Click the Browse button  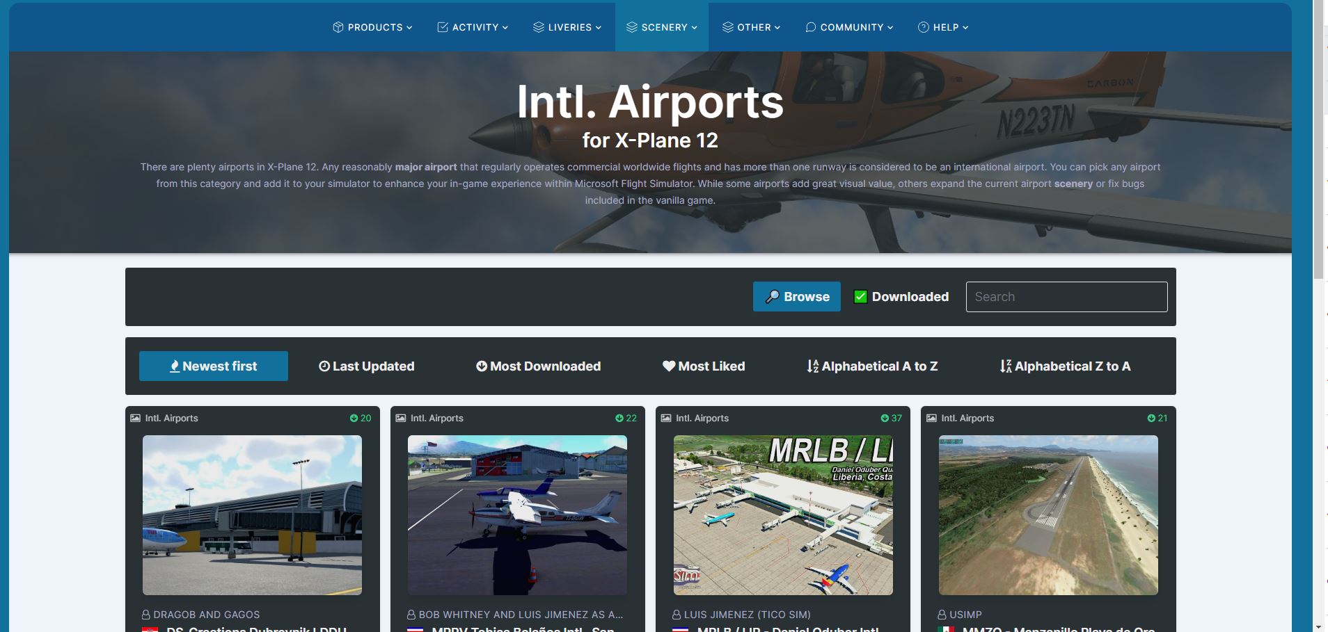pos(797,296)
